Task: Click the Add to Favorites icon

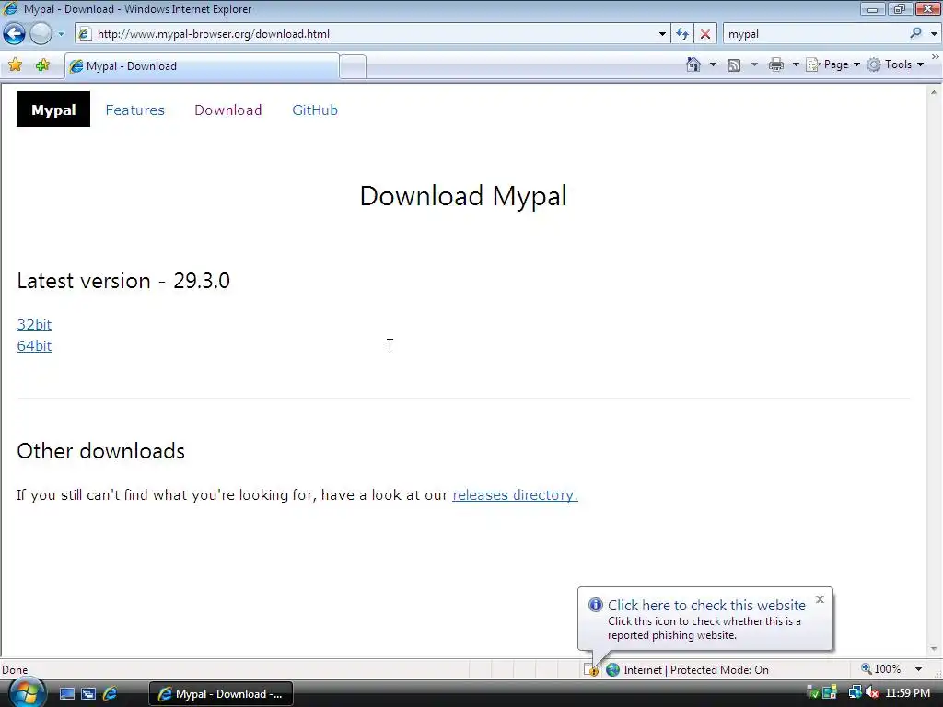Action: 42,65
